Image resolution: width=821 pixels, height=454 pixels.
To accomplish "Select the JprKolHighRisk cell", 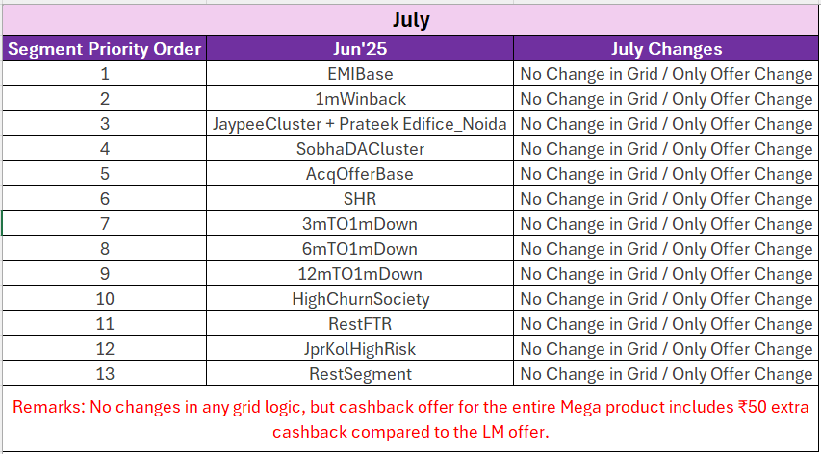I will pyautogui.click(x=360, y=349).
